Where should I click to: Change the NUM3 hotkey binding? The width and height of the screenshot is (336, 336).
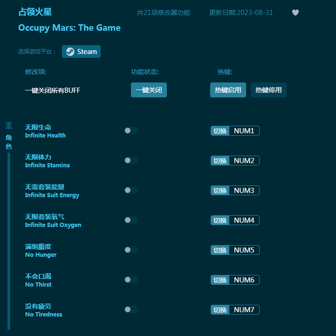click(x=244, y=191)
